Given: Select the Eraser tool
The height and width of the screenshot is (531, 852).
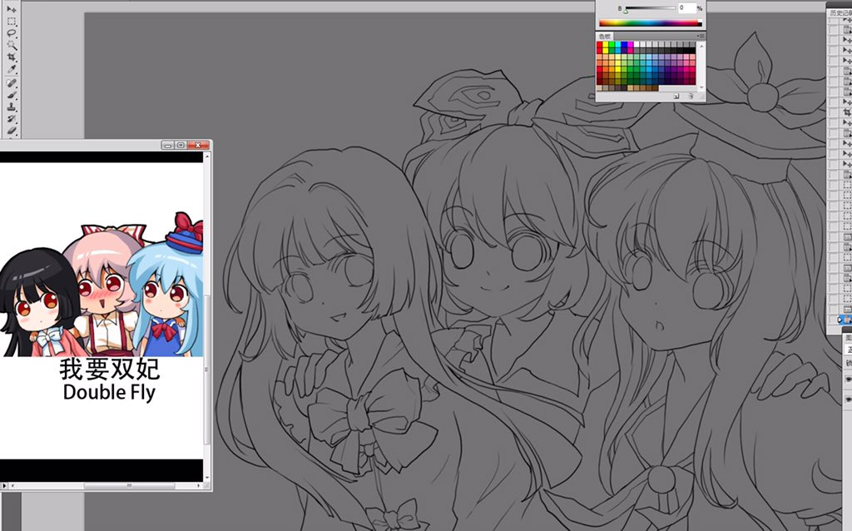Looking at the screenshot, I should (12, 131).
